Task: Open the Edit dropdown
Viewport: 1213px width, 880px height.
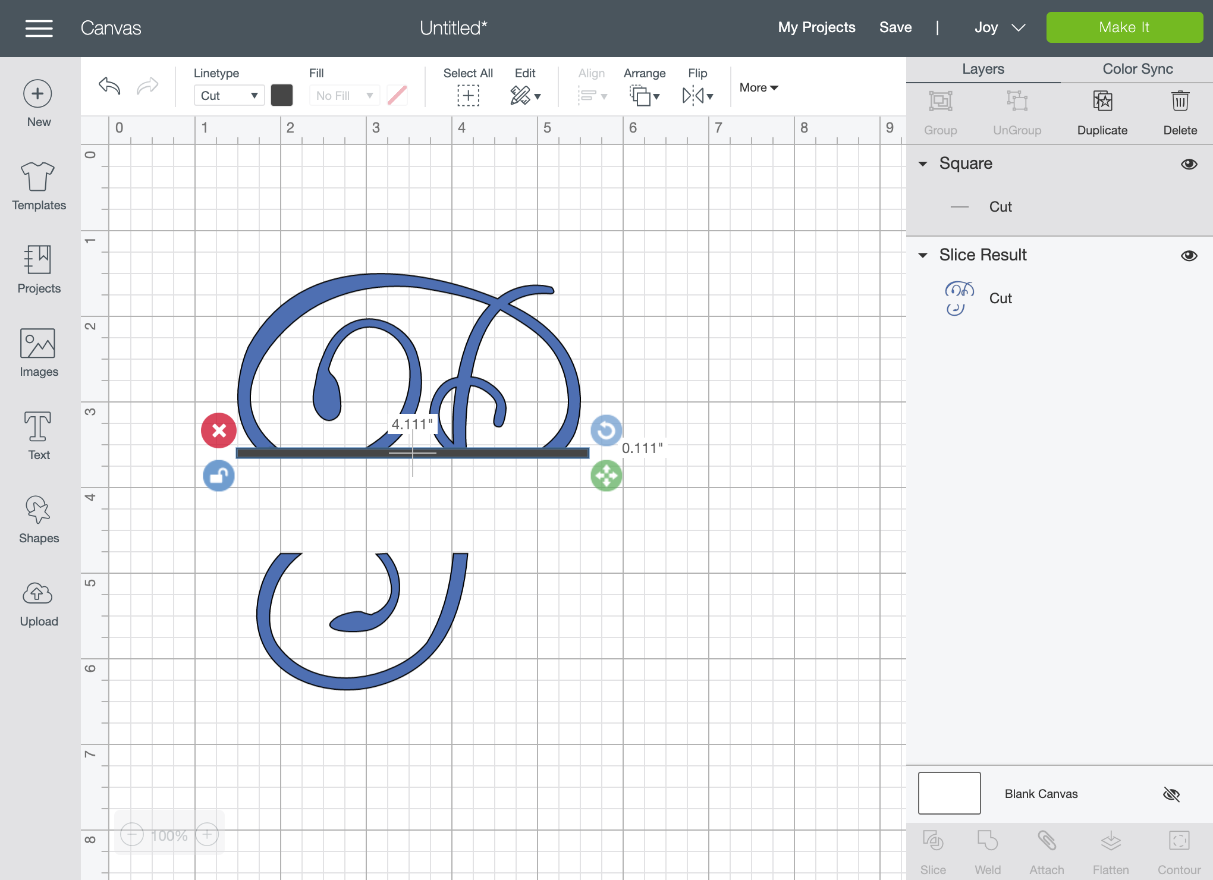Action: 526,95
